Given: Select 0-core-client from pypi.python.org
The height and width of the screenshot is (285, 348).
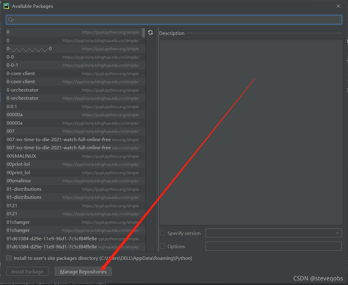Looking at the screenshot, I should [x=75, y=74].
